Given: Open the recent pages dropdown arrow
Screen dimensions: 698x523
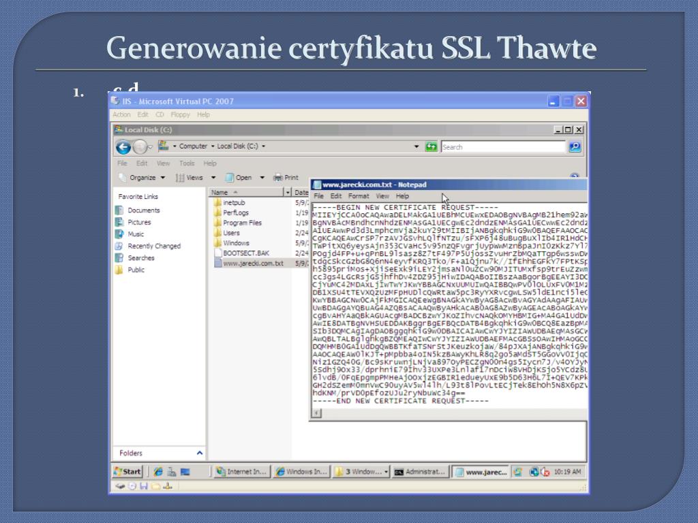Looking at the screenshot, I should pos(150,147).
